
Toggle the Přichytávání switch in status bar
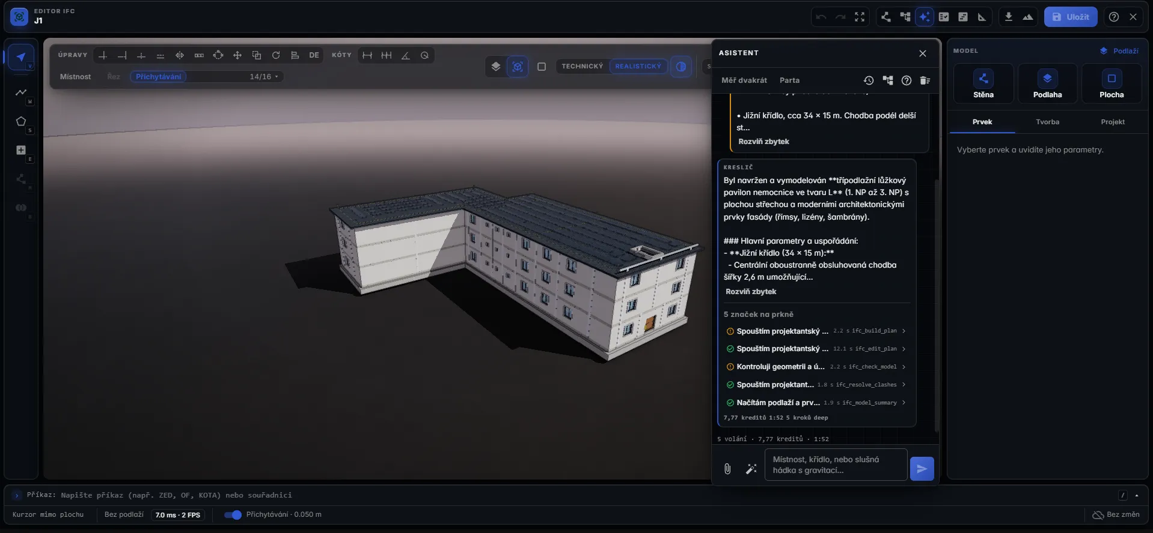pos(233,515)
